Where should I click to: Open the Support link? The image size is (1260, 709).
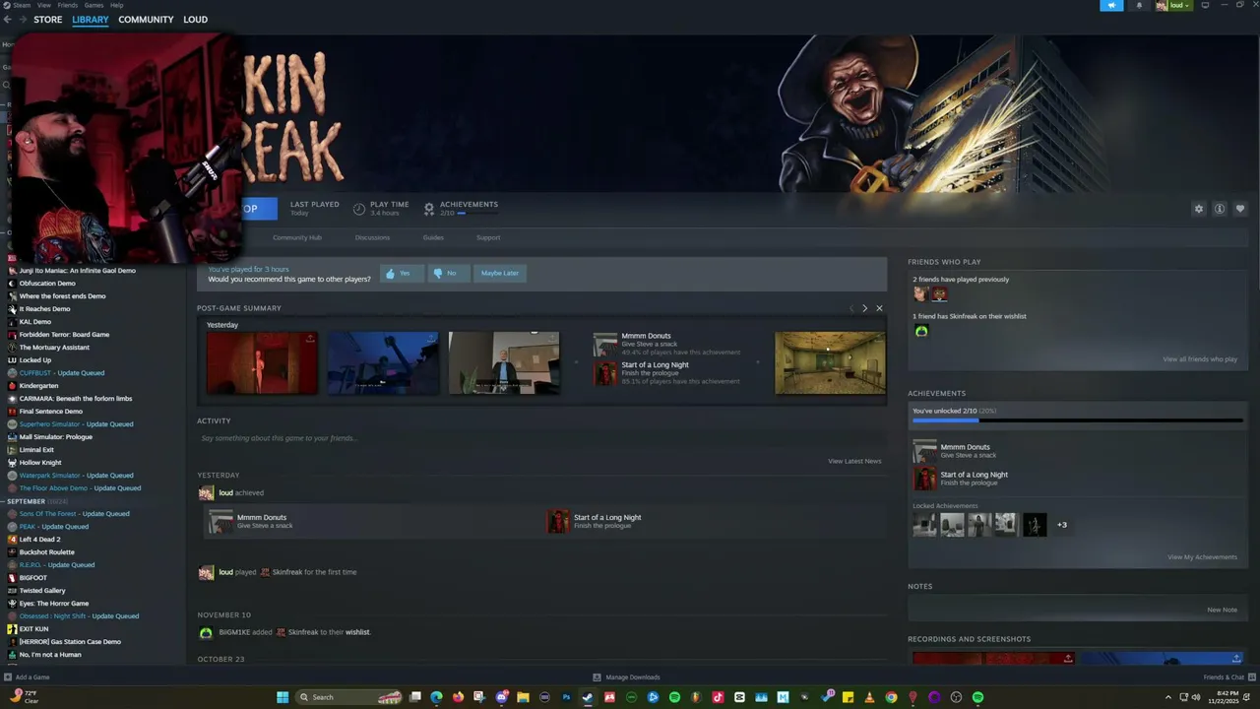(x=488, y=237)
